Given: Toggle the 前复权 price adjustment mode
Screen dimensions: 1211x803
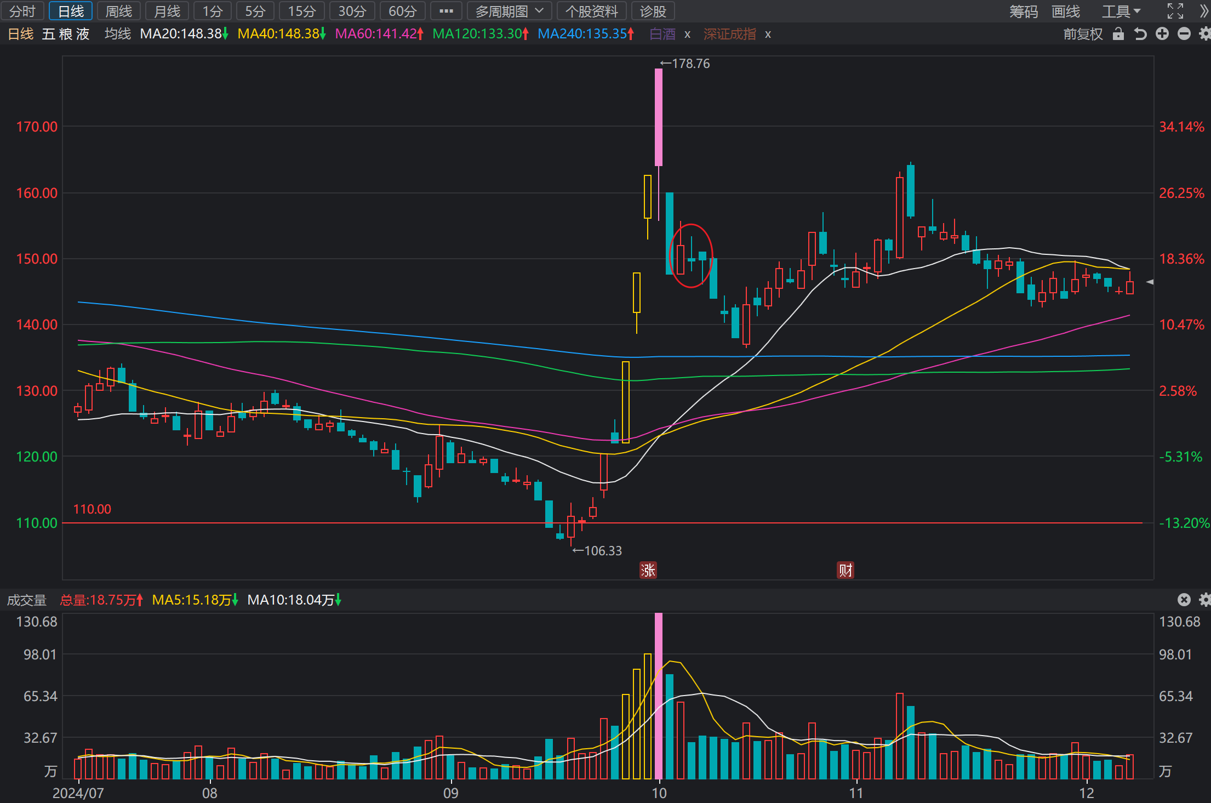Looking at the screenshot, I should point(1083,34).
